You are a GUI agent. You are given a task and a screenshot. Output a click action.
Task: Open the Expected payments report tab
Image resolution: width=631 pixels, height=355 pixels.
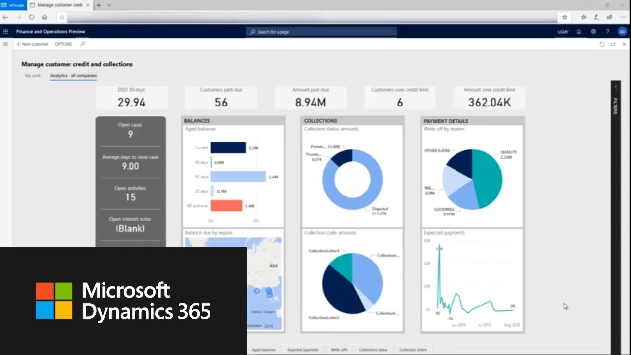pyautogui.click(x=303, y=350)
